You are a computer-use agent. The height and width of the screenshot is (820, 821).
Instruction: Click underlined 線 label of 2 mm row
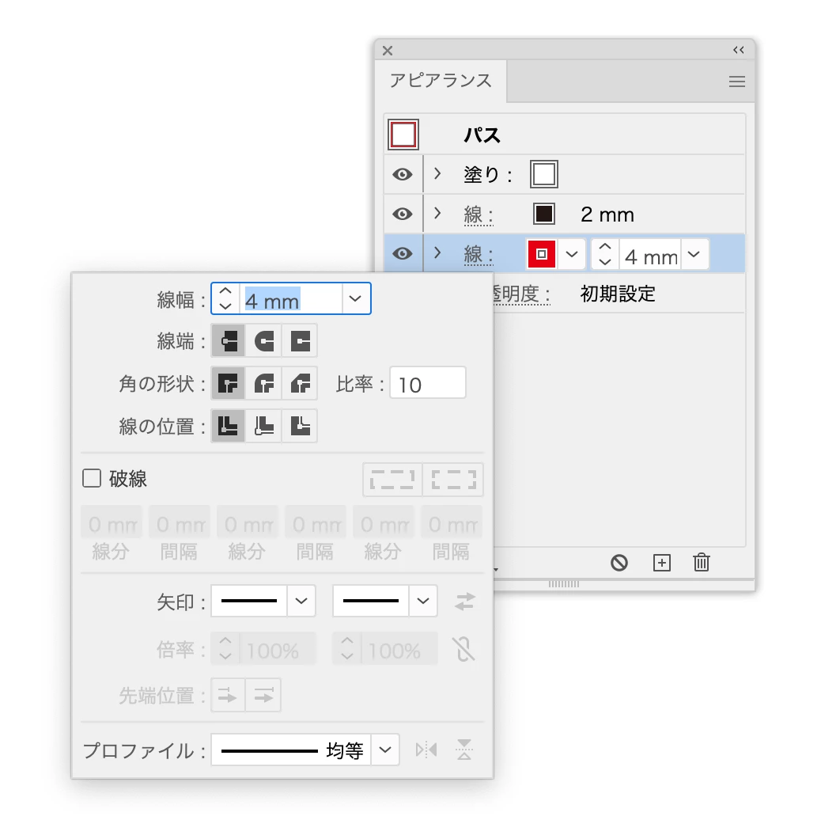478,214
